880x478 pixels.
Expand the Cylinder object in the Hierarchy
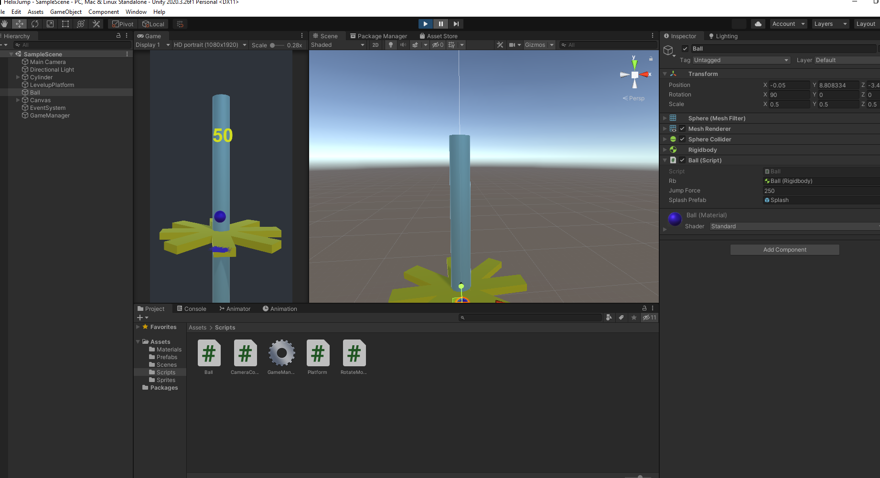pos(18,77)
